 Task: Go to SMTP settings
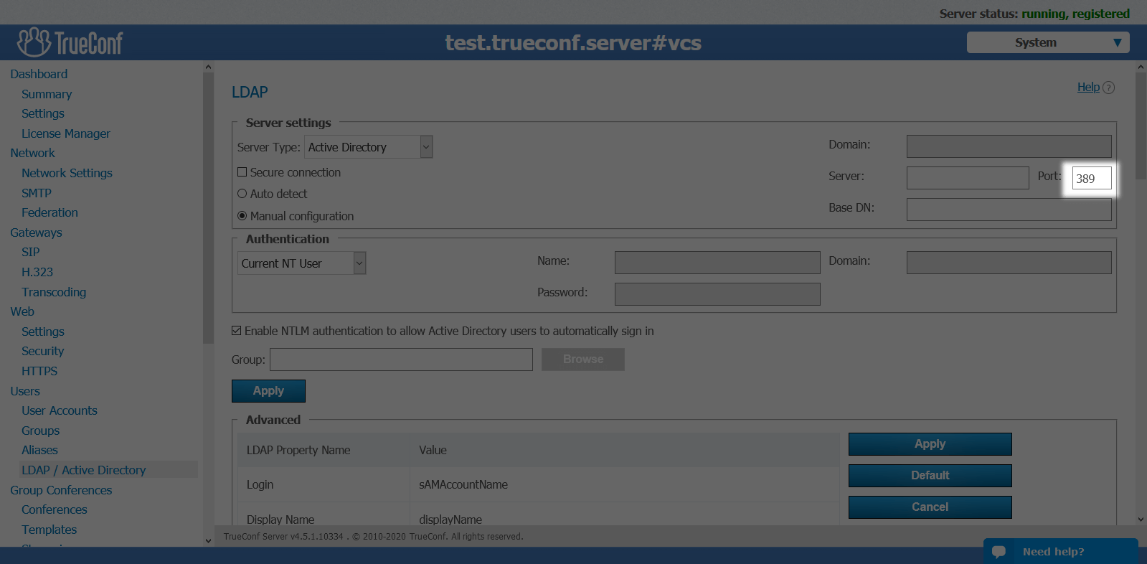point(37,193)
